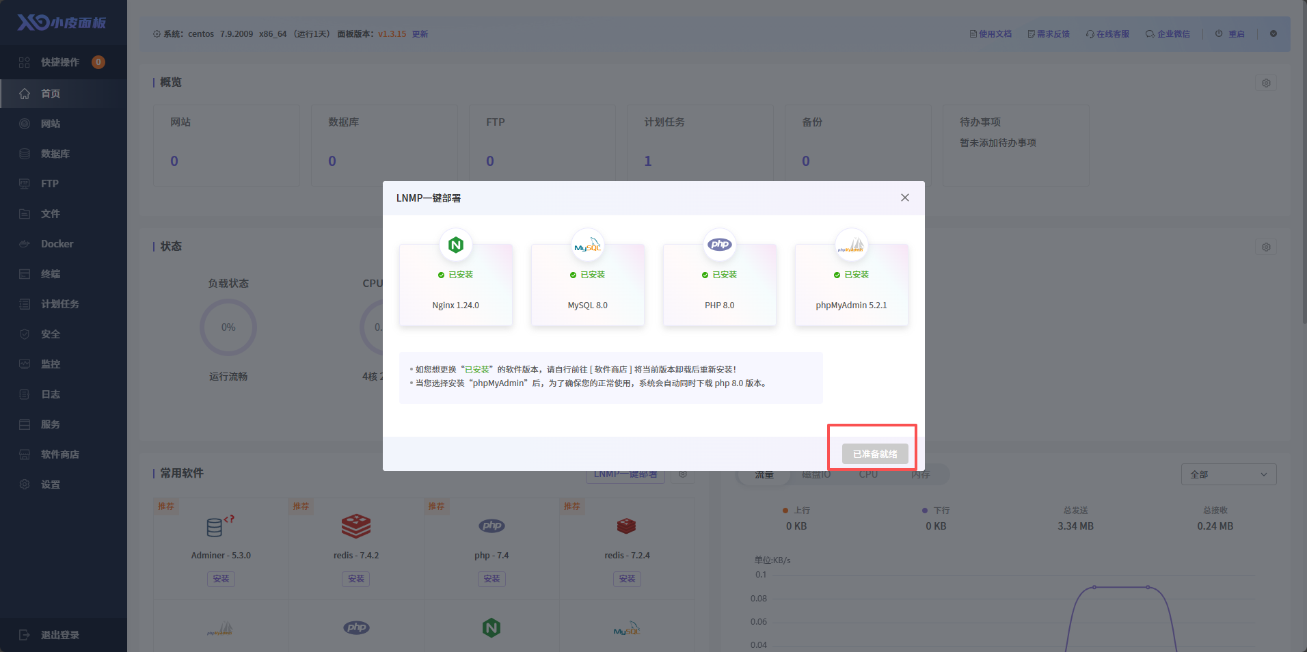This screenshot has height=652, width=1307.
Task: Click the Nginx logo icon in dialog
Action: tap(456, 245)
